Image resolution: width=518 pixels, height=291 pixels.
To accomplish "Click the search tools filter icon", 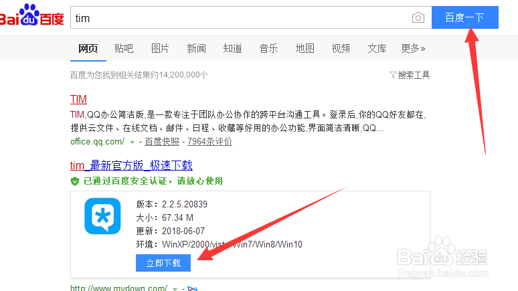I will coord(393,75).
